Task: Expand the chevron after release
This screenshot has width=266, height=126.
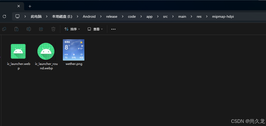Action: tap(123, 16)
